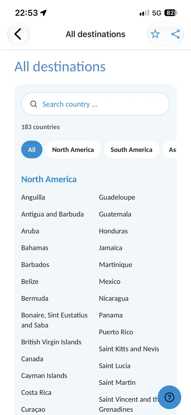Viewport: 191px width, 415px height.
Task: Tap the back arrow icon
Action: pyautogui.click(x=18, y=34)
